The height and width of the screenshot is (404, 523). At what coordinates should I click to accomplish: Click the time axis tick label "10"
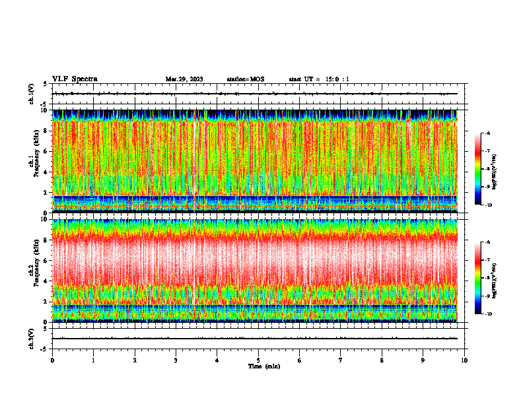point(464,360)
